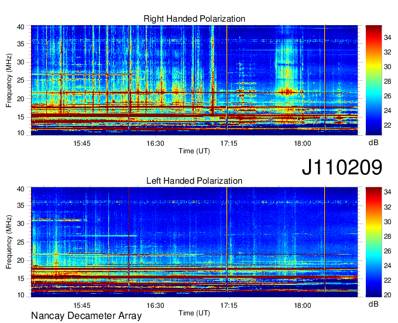This screenshot has height=323, width=398.
Task: Click the 25 MHz tick of Left Handed plot
Action: pos(21,242)
